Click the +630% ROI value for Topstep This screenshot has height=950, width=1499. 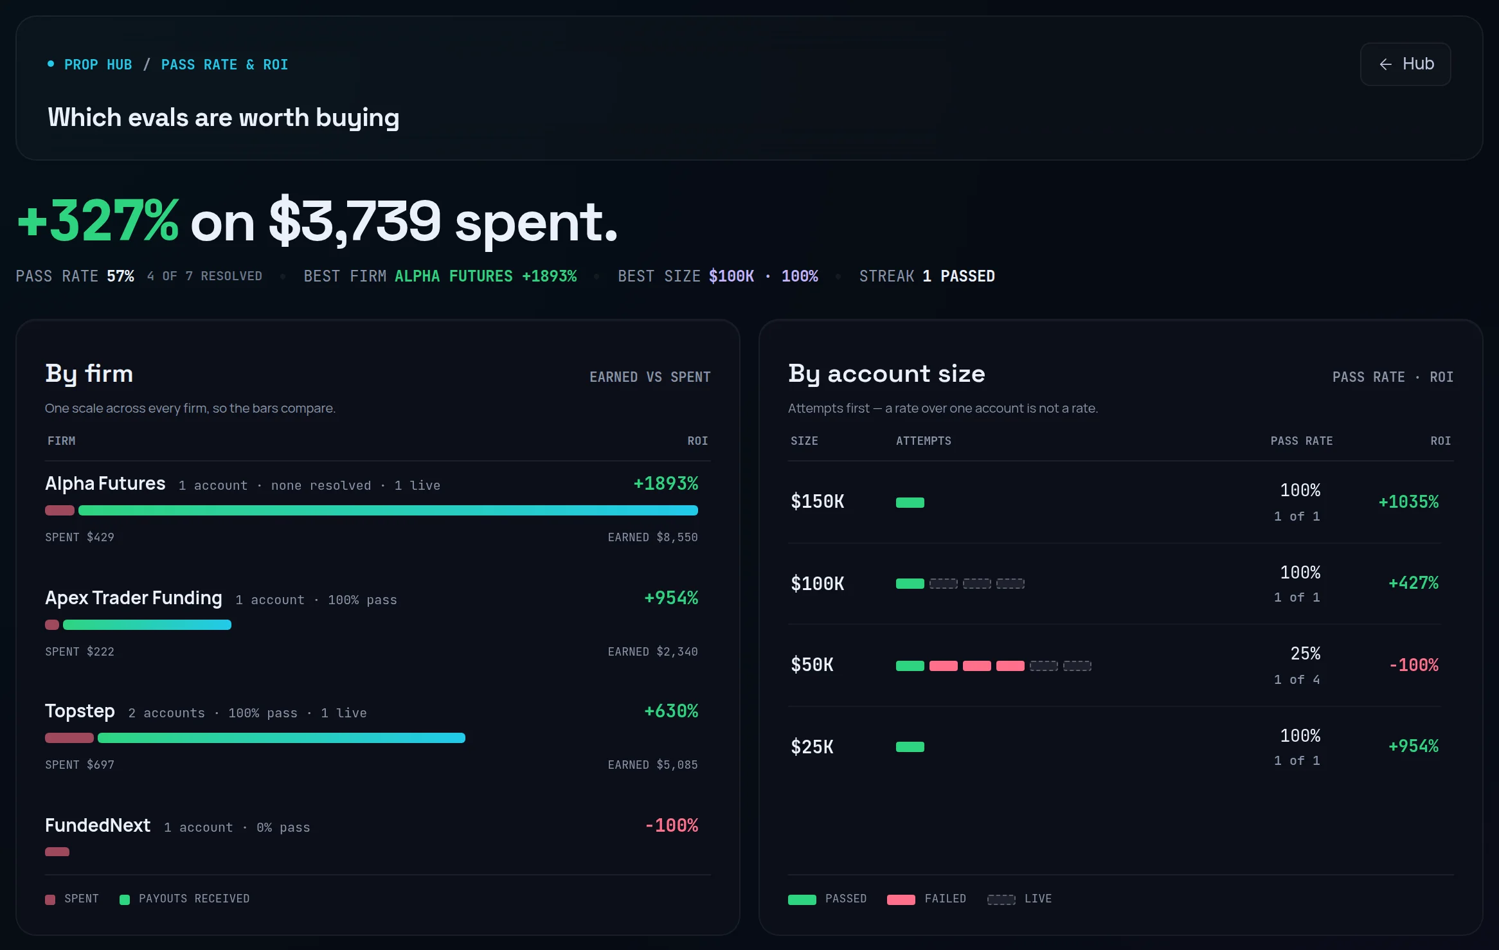click(x=671, y=711)
